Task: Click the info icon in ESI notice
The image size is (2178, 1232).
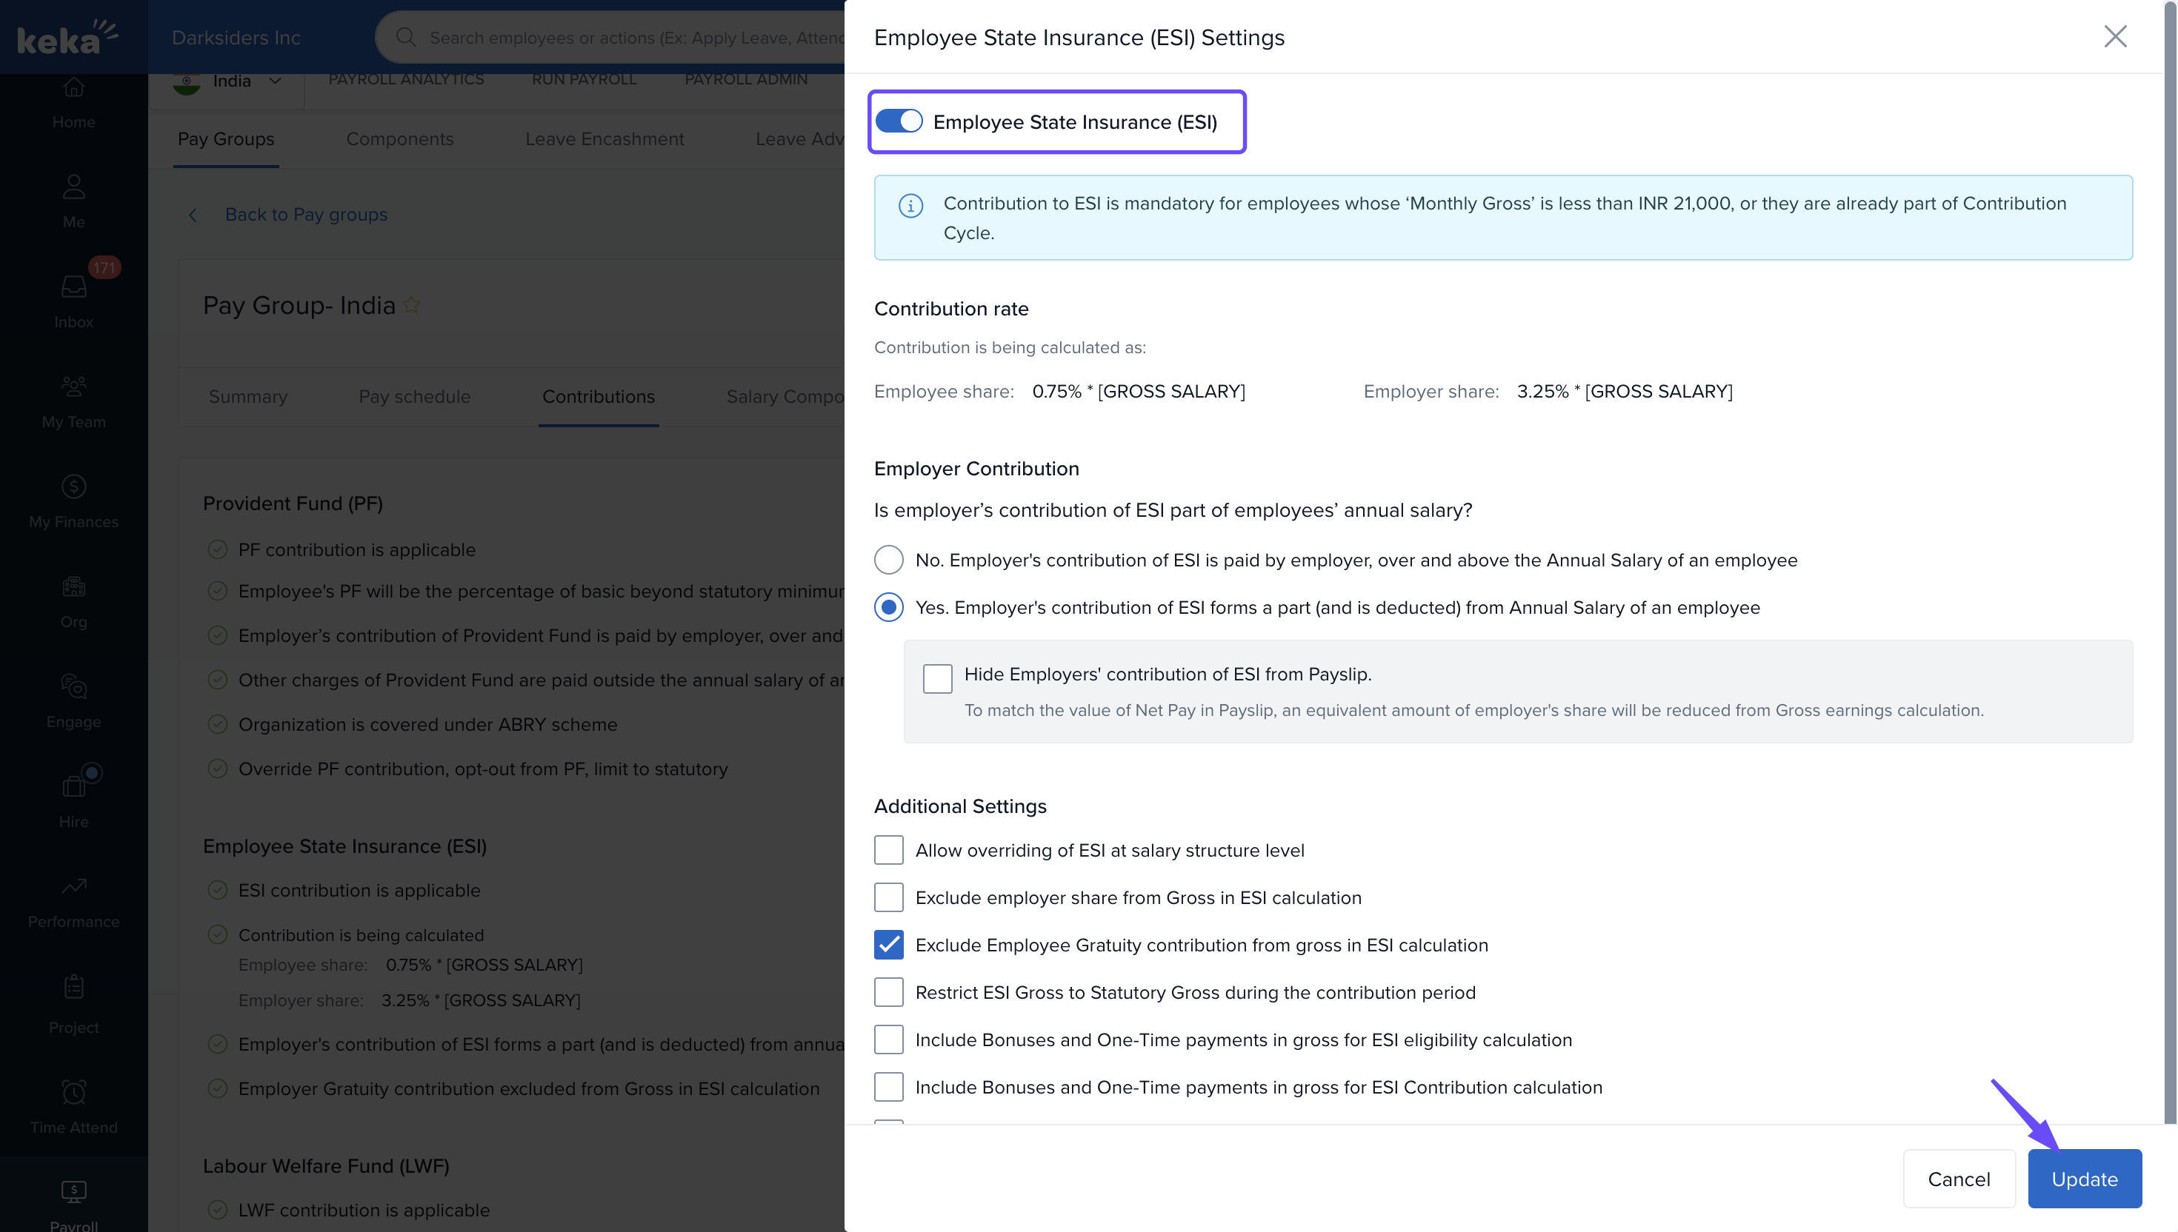Action: [910, 205]
